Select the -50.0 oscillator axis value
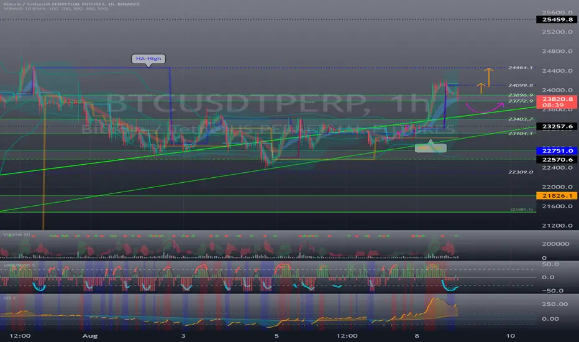The height and width of the screenshot is (342, 579). point(552,290)
